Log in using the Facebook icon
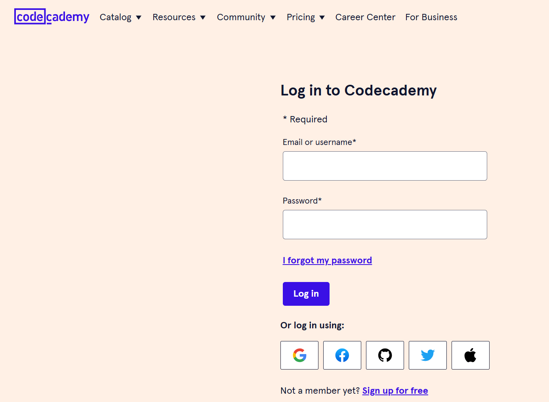The width and height of the screenshot is (549, 402). click(x=342, y=355)
